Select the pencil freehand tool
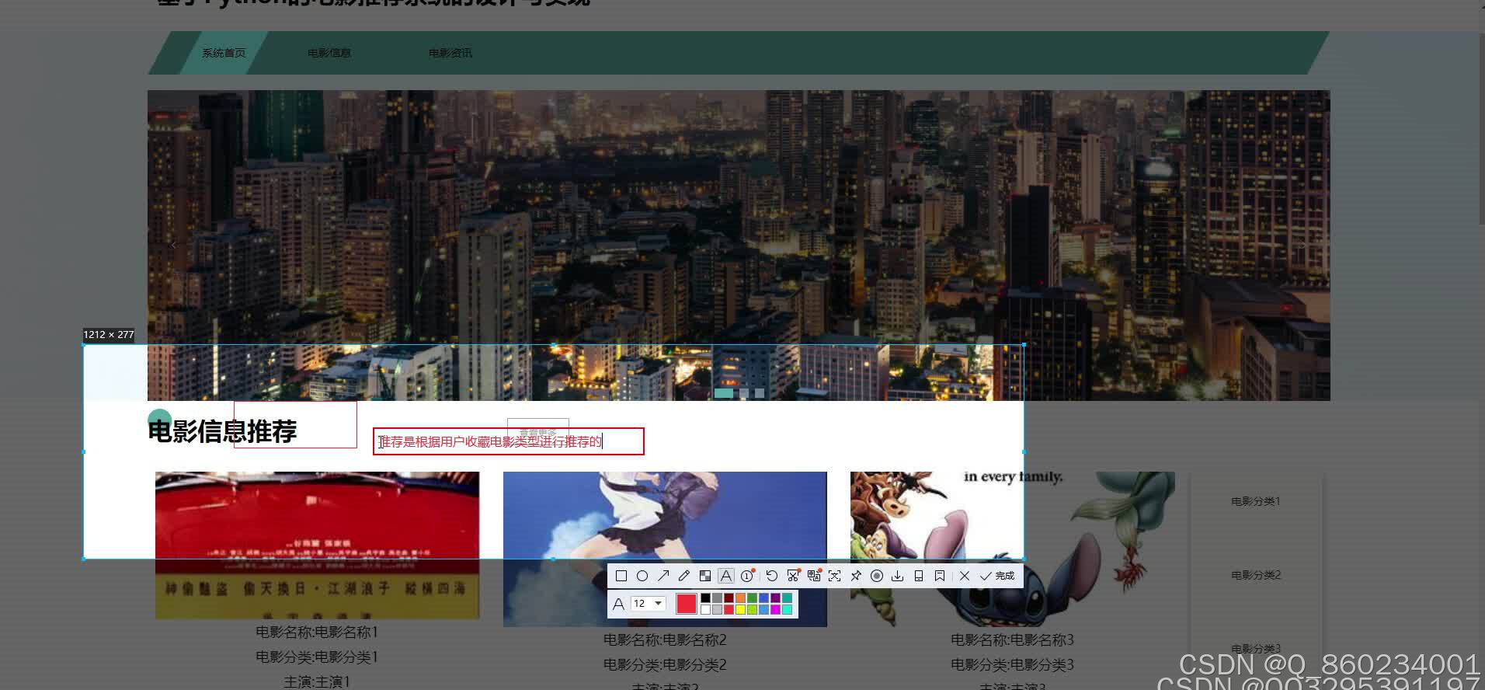Image resolution: width=1485 pixels, height=690 pixels. 684,576
